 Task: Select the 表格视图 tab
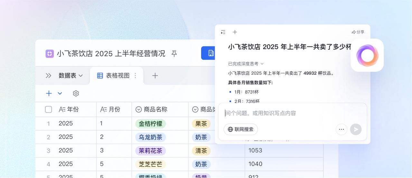[x=114, y=75]
